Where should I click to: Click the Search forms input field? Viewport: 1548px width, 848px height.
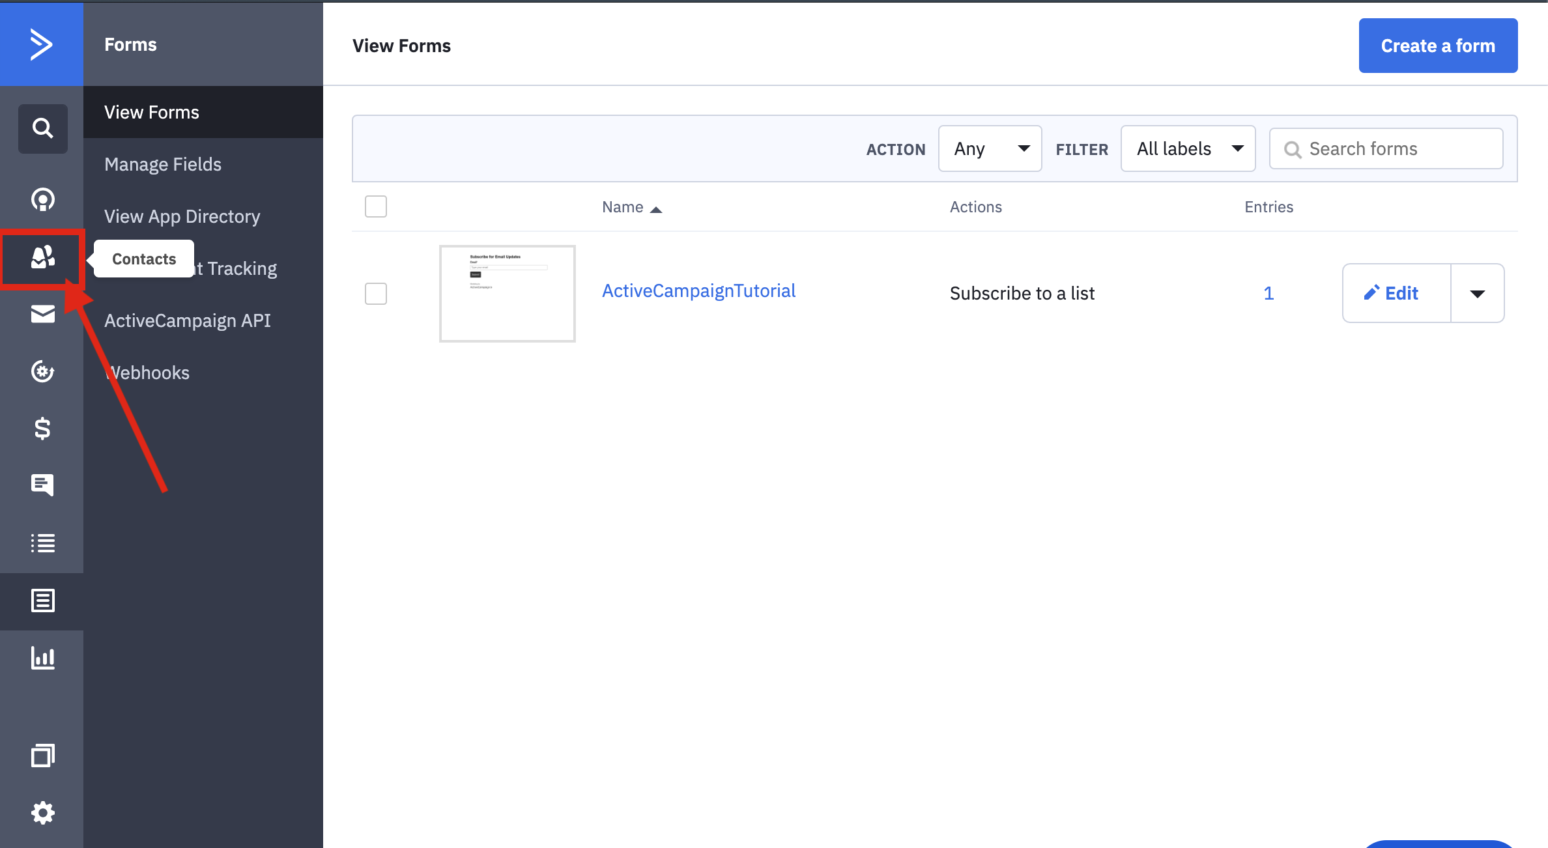point(1394,149)
